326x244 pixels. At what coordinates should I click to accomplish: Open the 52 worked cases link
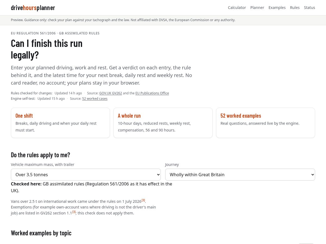95,99
